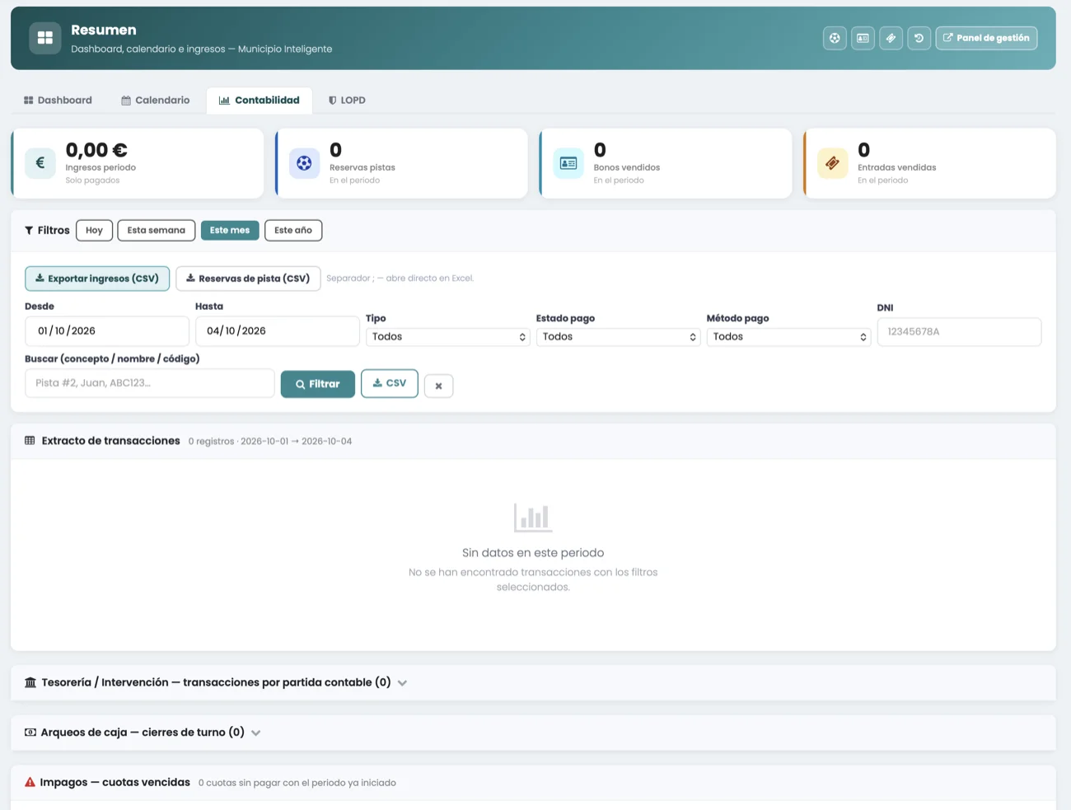Toggle the Este mes filter
This screenshot has width=1071, height=810.
click(x=230, y=231)
